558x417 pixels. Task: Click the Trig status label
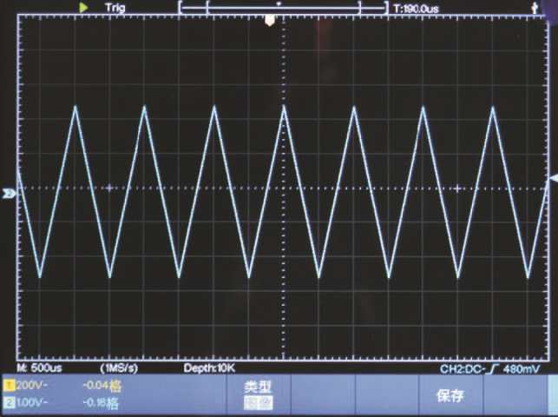click(115, 8)
